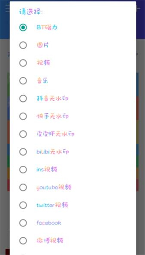The width and height of the screenshot is (145, 255).
Task: Click the youtube视频 text label
Action: click(x=54, y=187)
